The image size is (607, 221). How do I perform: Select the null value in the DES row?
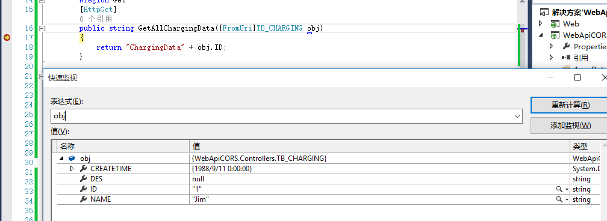point(198,179)
